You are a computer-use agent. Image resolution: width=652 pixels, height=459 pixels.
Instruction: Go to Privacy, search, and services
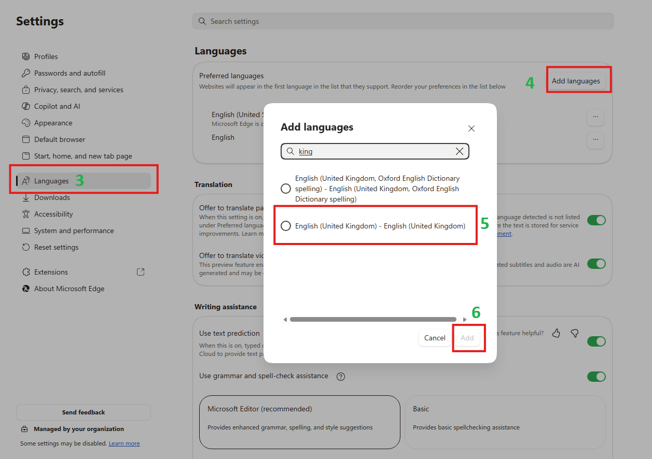tap(78, 90)
